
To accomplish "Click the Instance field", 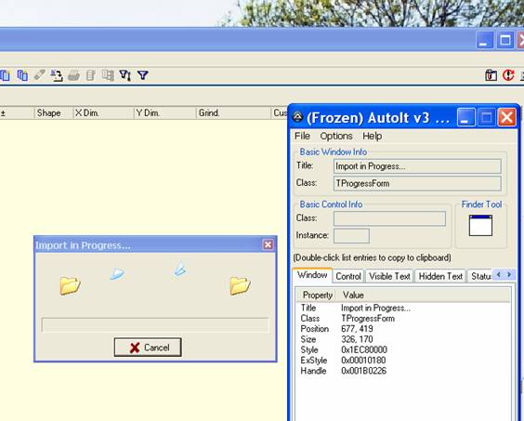I will (x=351, y=236).
